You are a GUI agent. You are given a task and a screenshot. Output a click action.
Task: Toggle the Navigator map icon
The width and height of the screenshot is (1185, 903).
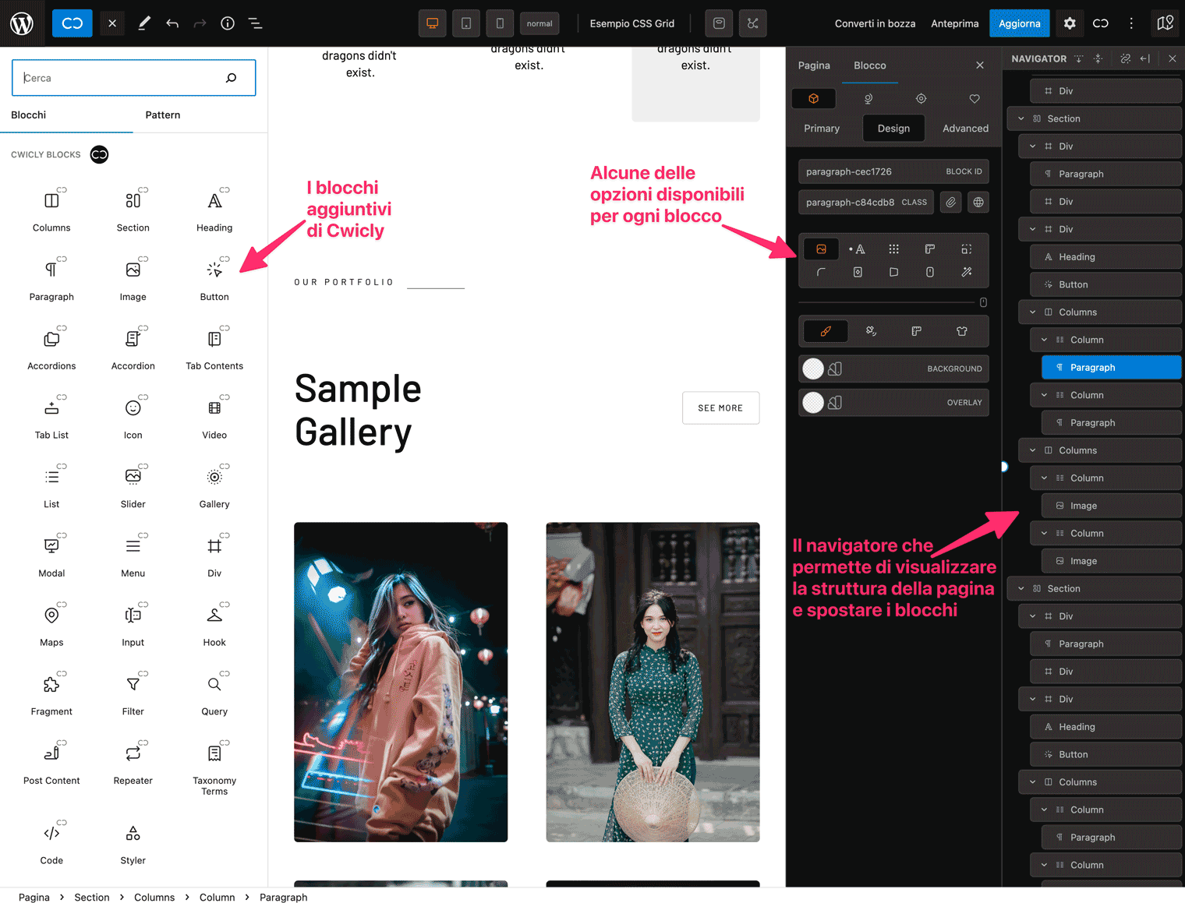coord(1165,23)
